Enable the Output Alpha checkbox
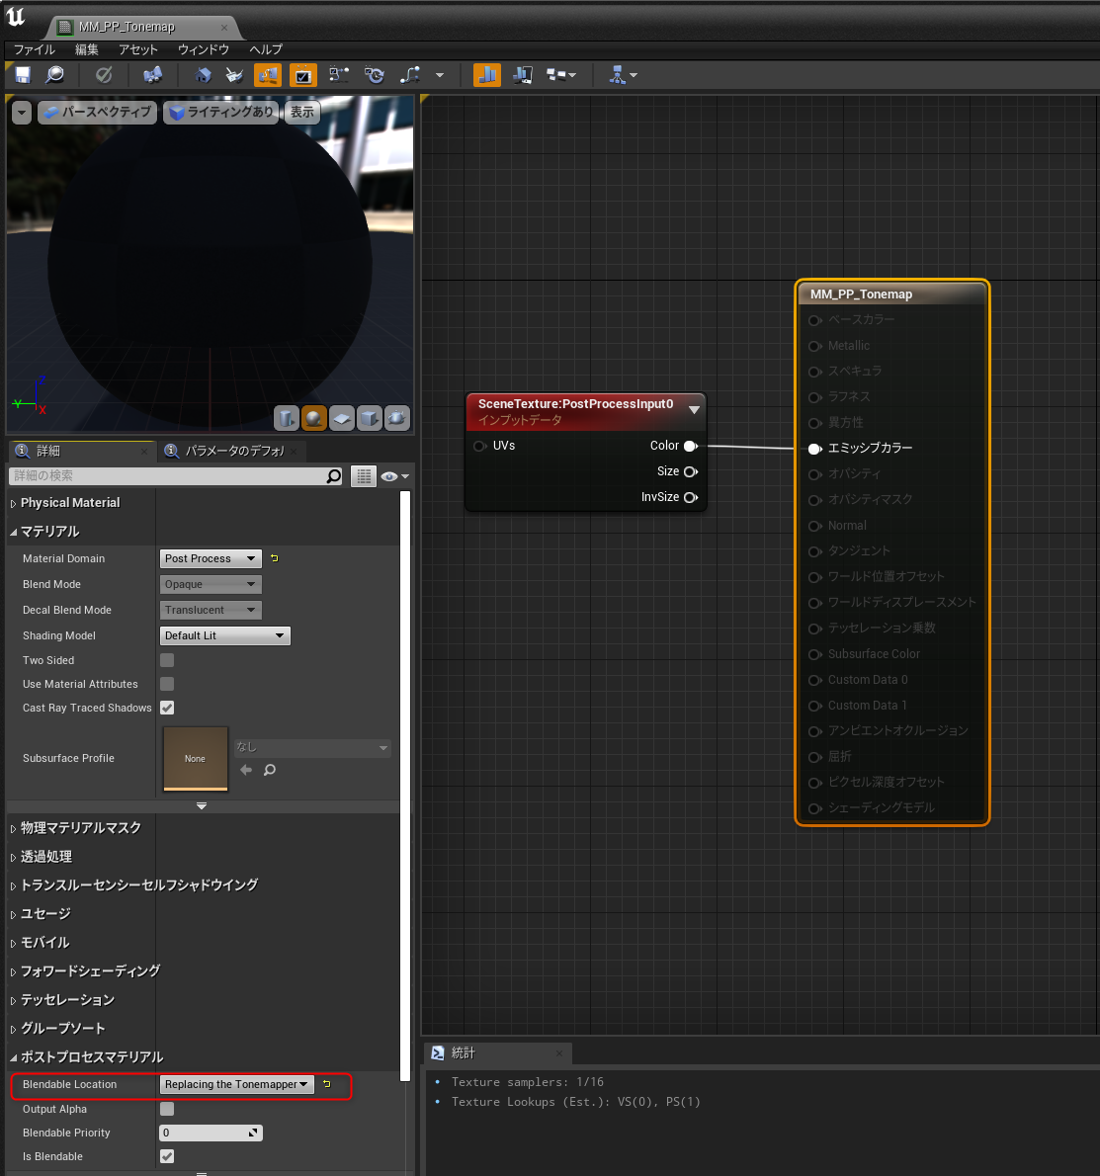Image resolution: width=1100 pixels, height=1176 pixels. (166, 1109)
